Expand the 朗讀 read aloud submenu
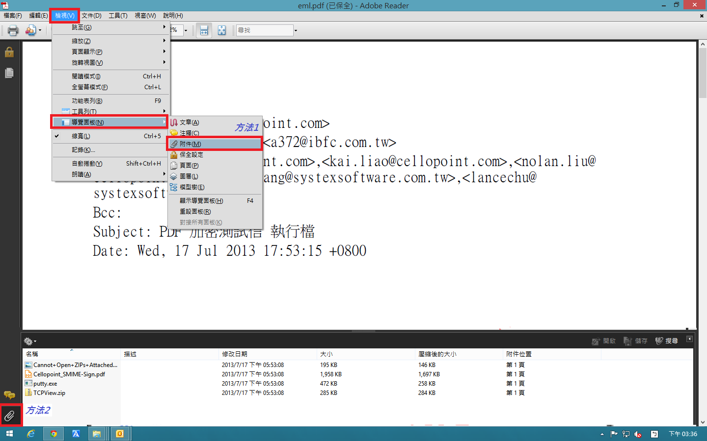The width and height of the screenshot is (707, 441). (111, 174)
